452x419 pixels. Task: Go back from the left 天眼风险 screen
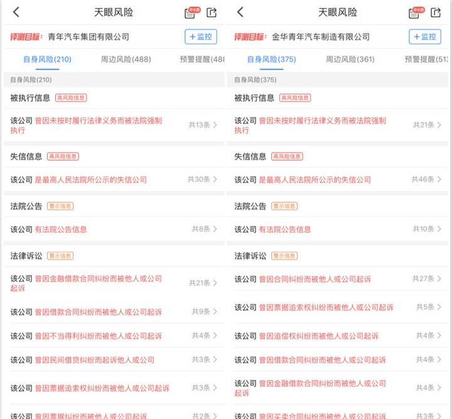pos(16,12)
